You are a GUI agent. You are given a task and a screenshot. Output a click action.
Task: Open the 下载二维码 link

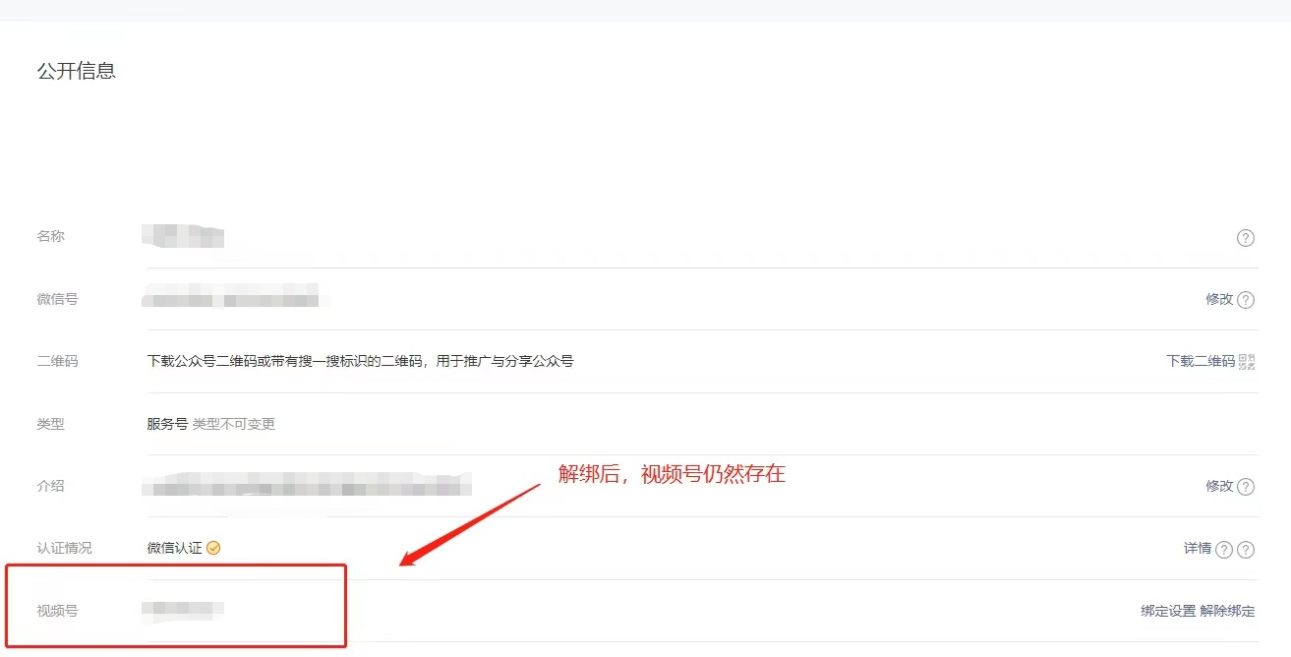(1201, 361)
